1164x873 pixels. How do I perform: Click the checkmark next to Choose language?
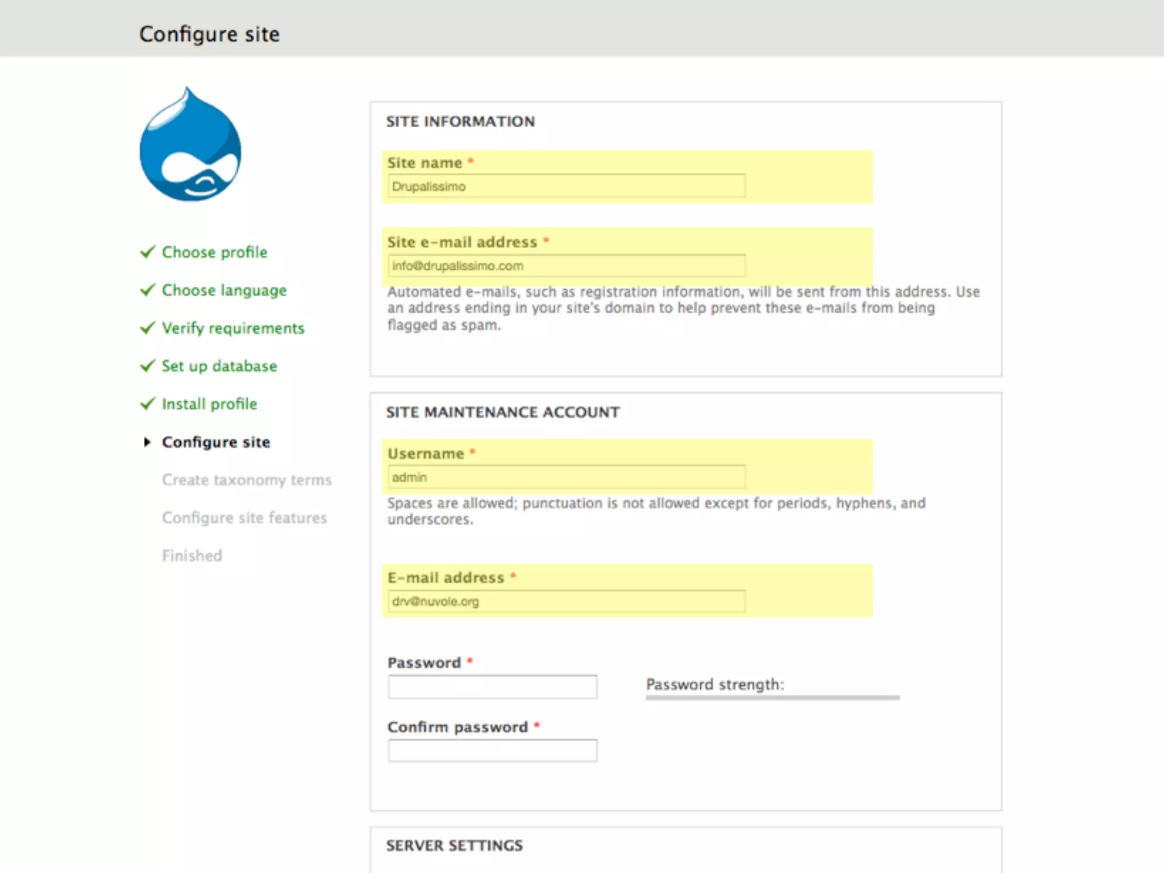[x=148, y=290]
